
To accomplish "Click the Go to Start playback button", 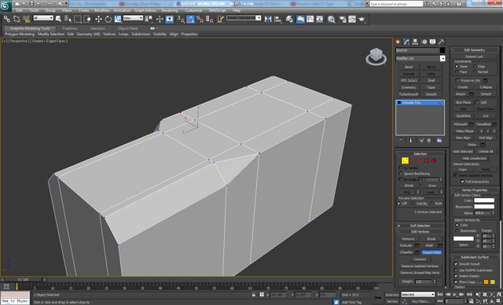I will pos(440,295).
